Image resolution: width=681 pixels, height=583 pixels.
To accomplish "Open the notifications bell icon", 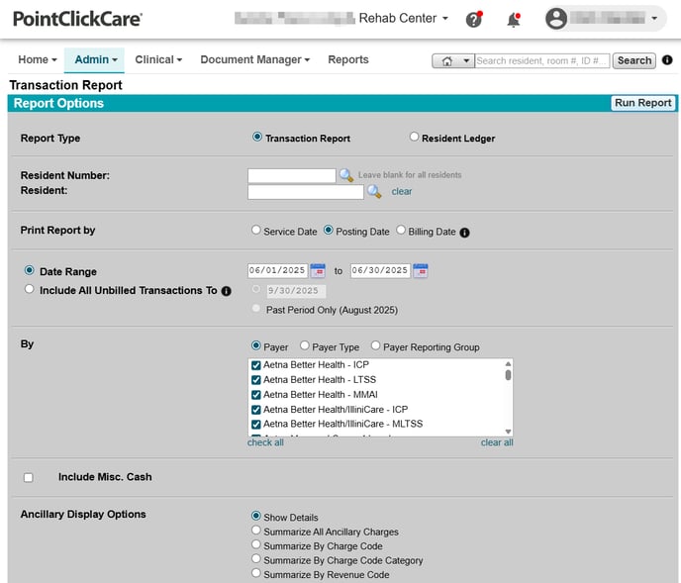I will point(514,20).
